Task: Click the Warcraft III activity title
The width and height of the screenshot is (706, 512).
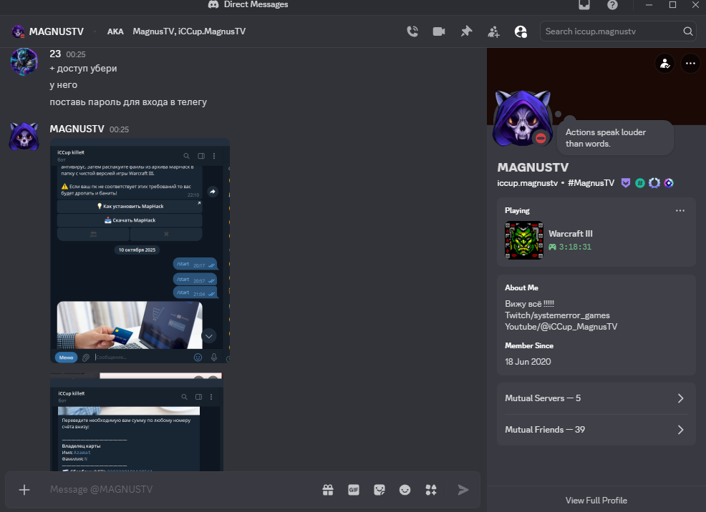Action: pos(571,234)
